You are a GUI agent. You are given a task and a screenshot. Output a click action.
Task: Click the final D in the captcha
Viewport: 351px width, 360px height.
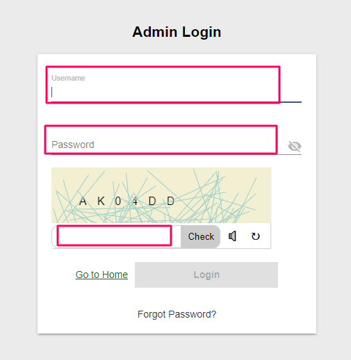pos(171,201)
